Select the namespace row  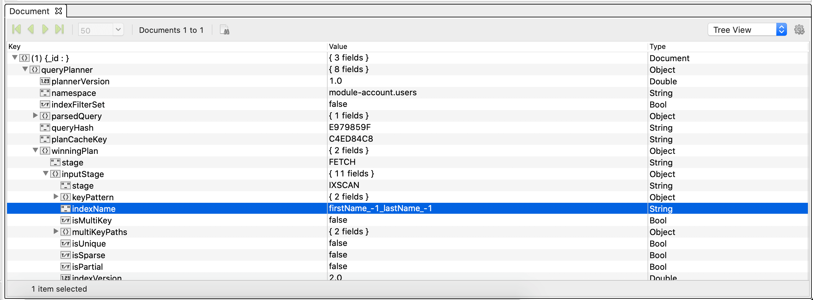pyautogui.click(x=74, y=93)
